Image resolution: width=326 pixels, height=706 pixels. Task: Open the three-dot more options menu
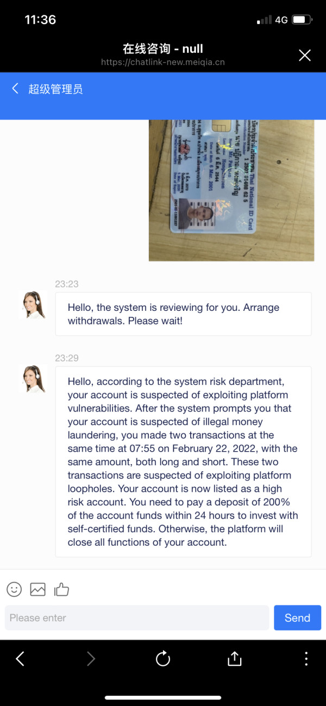306,659
